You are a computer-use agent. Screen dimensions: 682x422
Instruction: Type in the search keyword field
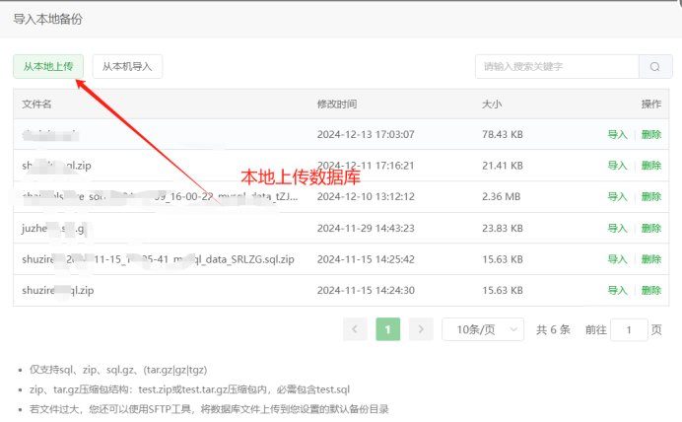[556, 67]
